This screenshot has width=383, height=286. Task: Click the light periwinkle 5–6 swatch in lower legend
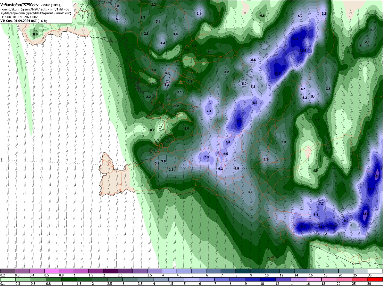192,279
